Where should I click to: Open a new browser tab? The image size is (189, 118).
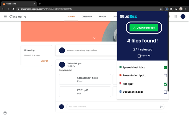click(40, 4)
